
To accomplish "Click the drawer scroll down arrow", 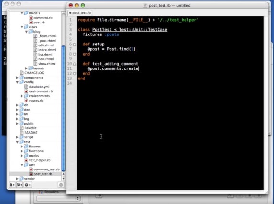I will click(x=64, y=179).
